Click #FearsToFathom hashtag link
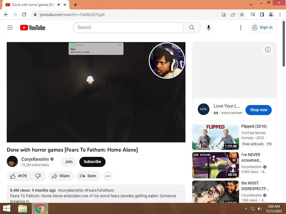The image size is (286, 214). pos(99,190)
